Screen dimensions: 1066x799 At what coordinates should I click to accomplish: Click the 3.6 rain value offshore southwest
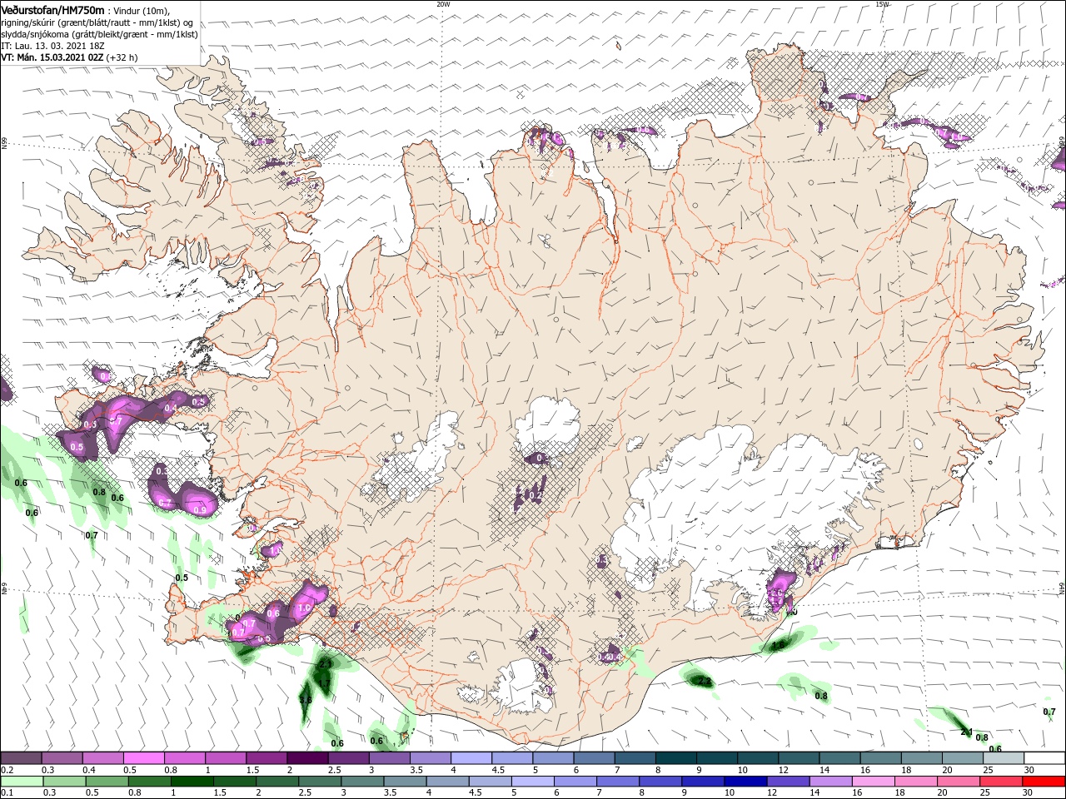306,700
